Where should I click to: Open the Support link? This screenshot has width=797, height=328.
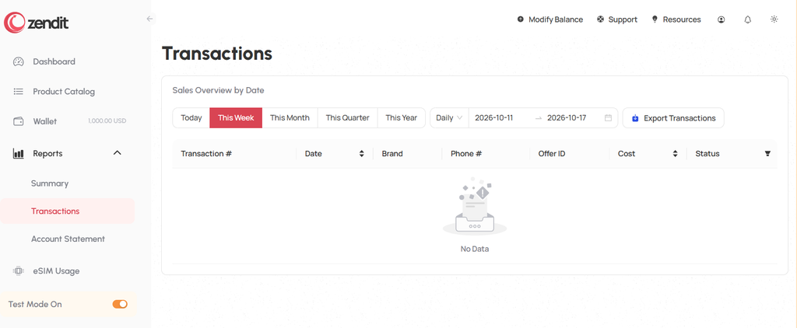pos(617,19)
